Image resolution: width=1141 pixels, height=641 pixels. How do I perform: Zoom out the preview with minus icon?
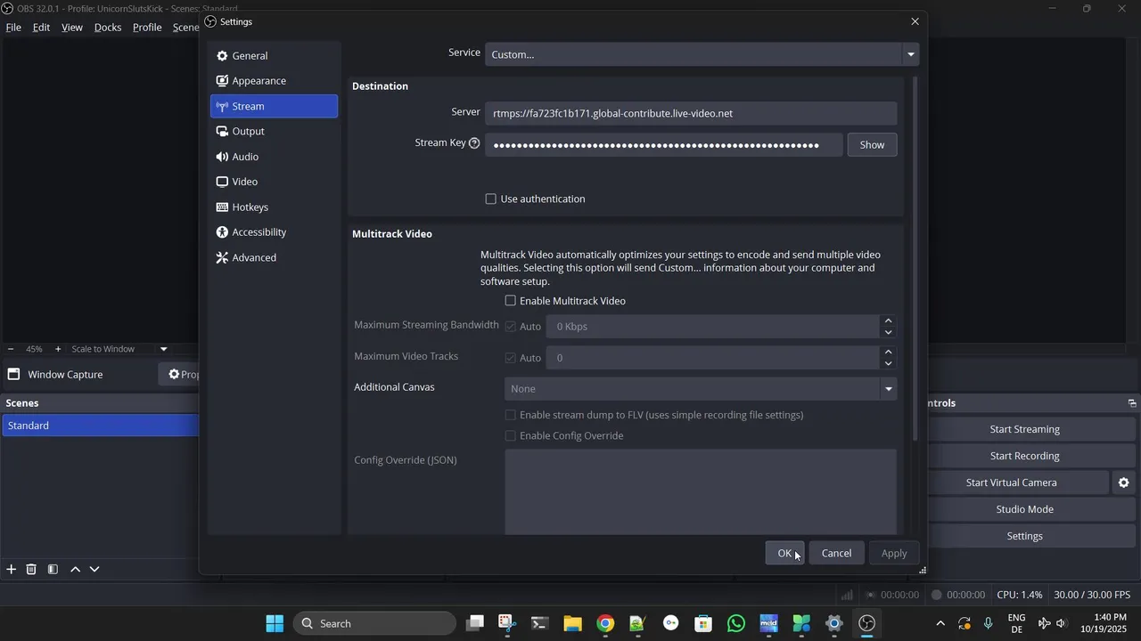(x=11, y=349)
